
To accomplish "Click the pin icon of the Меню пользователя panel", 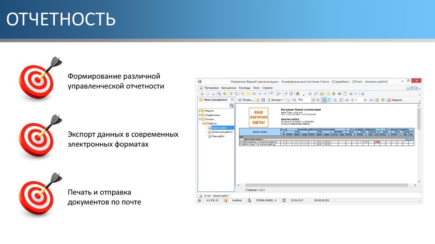I will coord(232,99).
